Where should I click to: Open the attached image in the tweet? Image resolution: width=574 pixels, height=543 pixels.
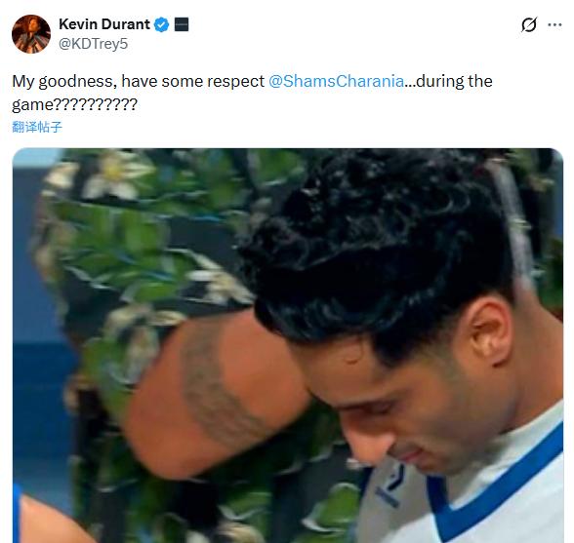(x=288, y=345)
